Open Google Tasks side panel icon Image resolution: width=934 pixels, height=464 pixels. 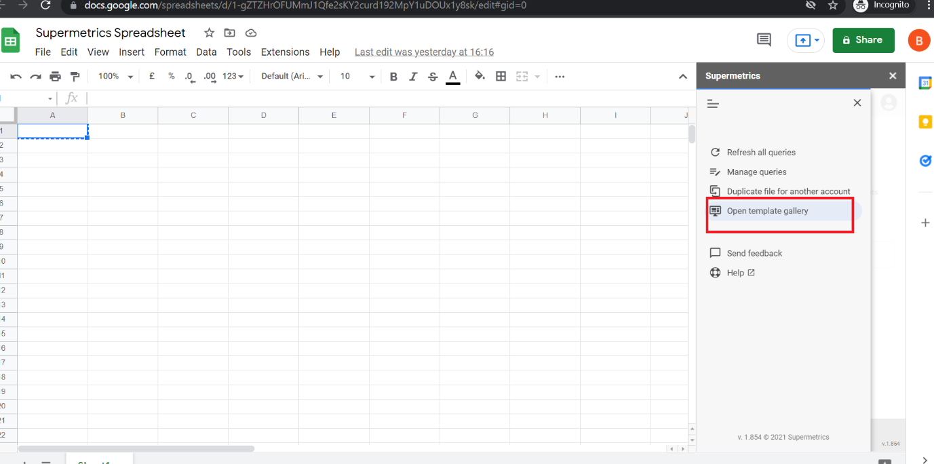(x=925, y=161)
